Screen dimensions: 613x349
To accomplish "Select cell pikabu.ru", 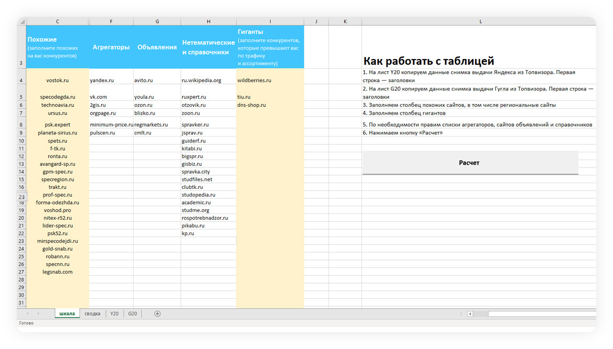I will 209,225.
